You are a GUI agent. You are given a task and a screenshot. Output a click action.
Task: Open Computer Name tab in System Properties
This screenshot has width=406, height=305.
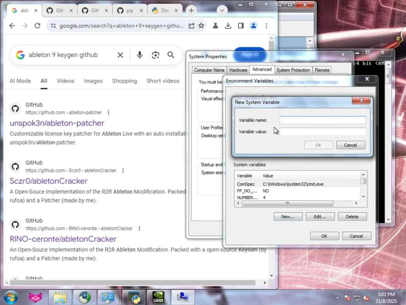pos(209,70)
